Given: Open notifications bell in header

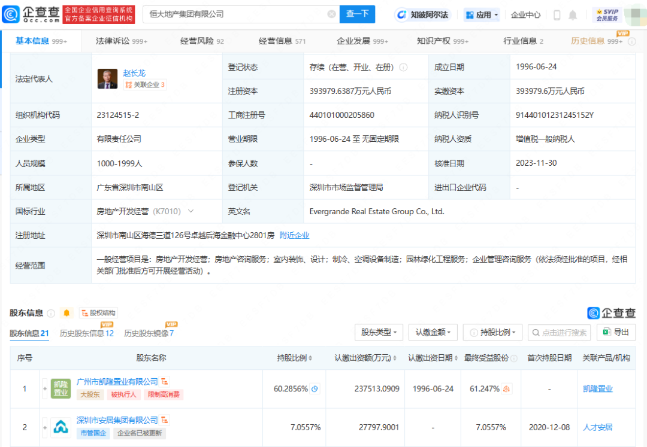Looking at the screenshot, I should (x=573, y=15).
